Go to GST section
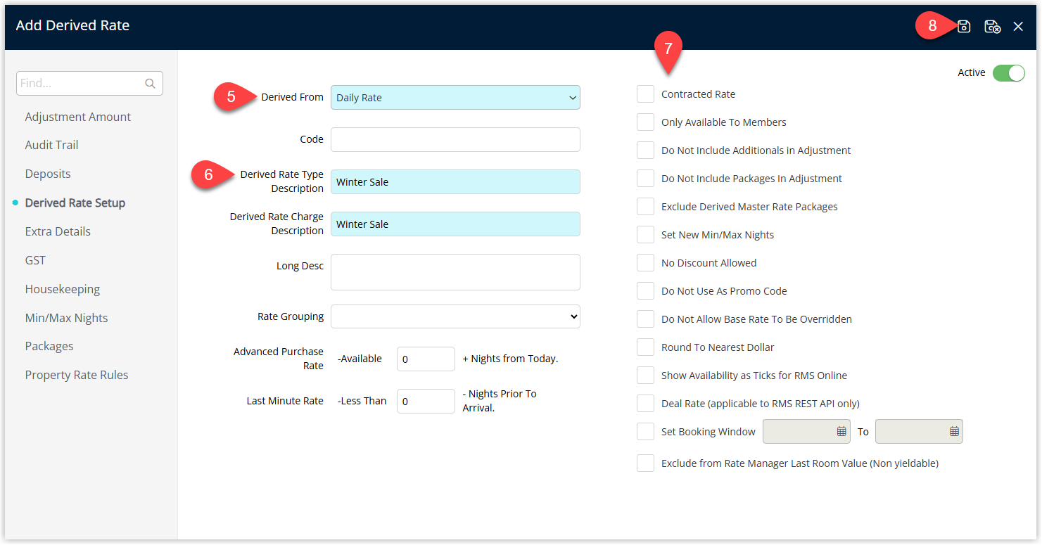Viewport: 1042px width, 545px height. pyautogui.click(x=35, y=260)
